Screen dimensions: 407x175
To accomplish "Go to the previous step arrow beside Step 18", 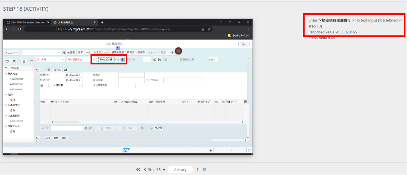I will [x=144, y=169].
